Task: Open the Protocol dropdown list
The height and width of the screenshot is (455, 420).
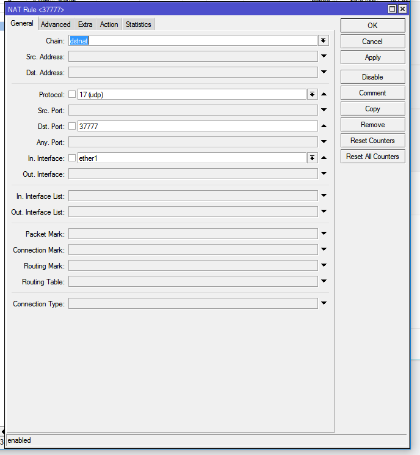Action: point(312,94)
